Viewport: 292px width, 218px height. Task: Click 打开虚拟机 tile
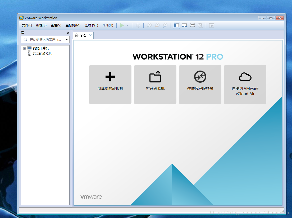coord(155,85)
